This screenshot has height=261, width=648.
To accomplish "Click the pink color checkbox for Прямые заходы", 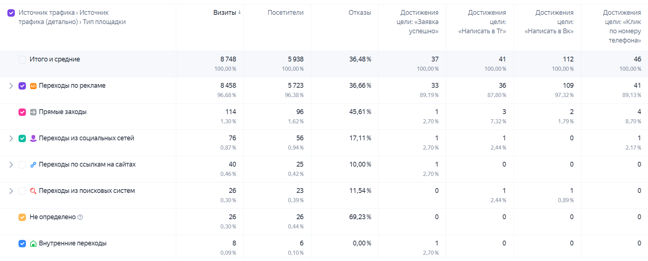I will click(22, 112).
